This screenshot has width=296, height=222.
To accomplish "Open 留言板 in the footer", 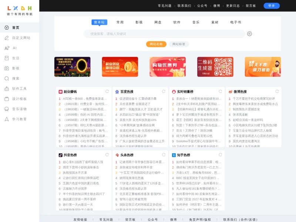I will pyautogui.click(x=130, y=219).
